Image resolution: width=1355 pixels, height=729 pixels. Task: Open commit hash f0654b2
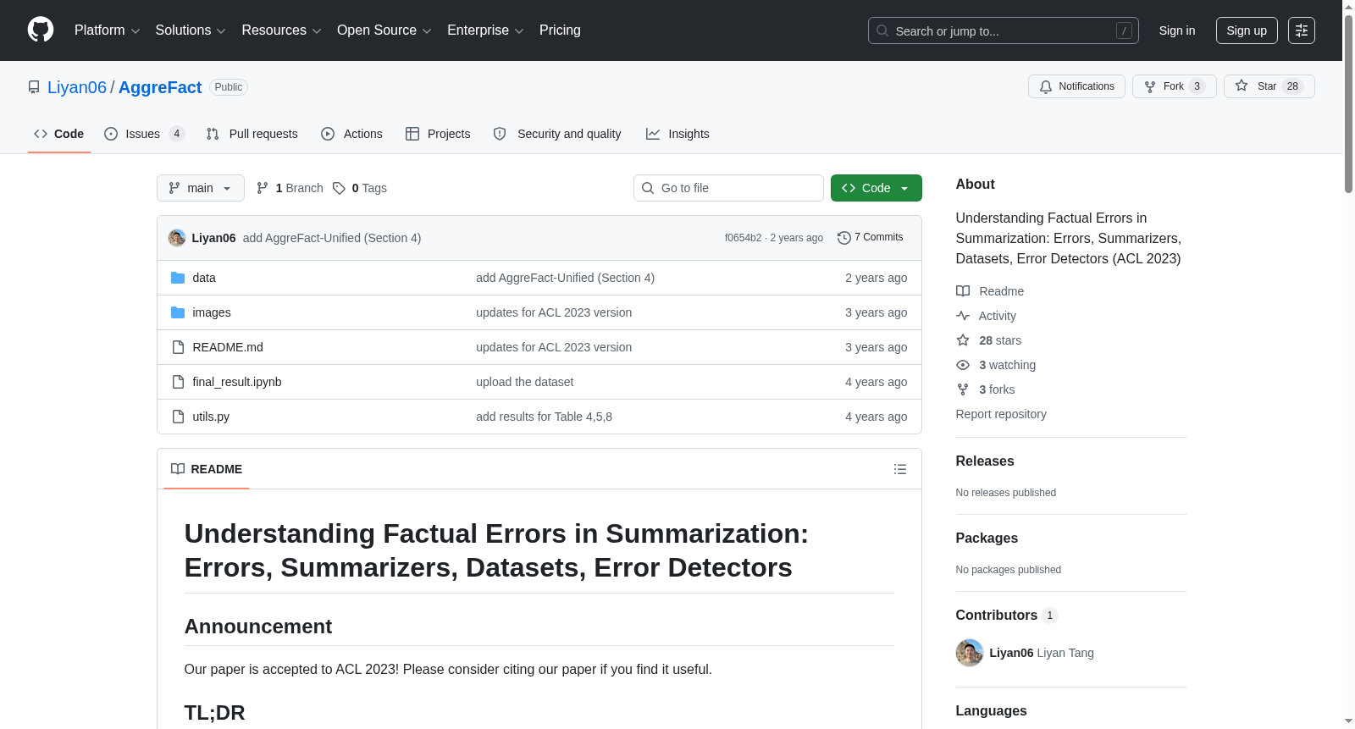(x=743, y=238)
